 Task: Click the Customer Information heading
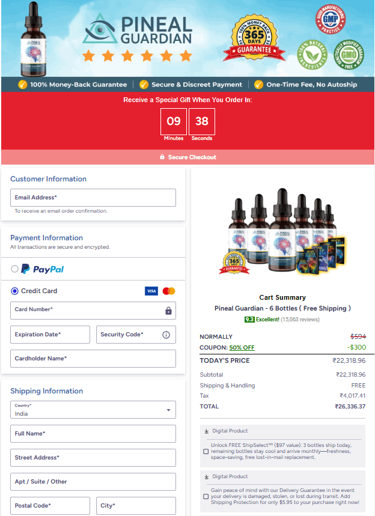pos(49,179)
